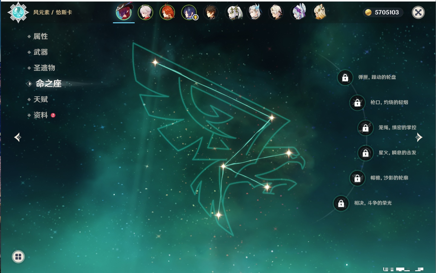Close the character screen with X button
Viewport: 436px width, 273px height.
418,12
